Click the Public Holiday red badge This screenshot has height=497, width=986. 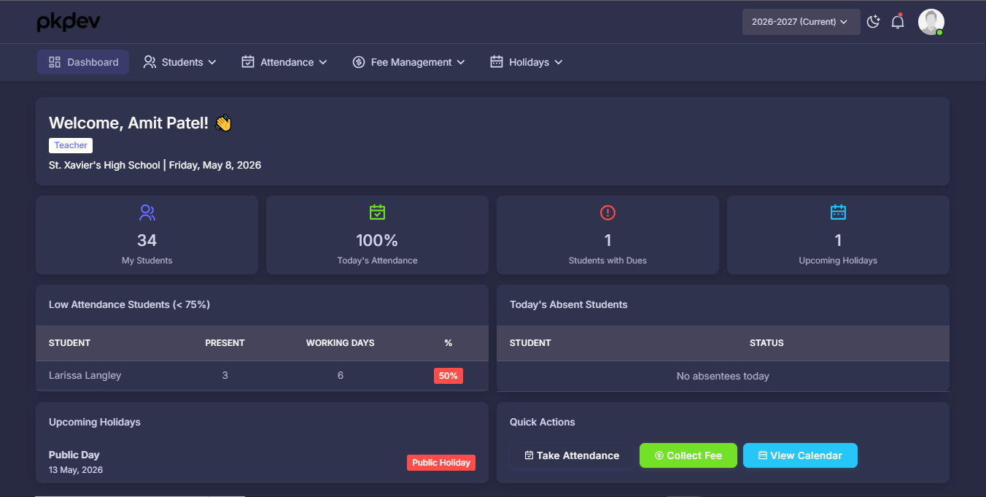[441, 463]
